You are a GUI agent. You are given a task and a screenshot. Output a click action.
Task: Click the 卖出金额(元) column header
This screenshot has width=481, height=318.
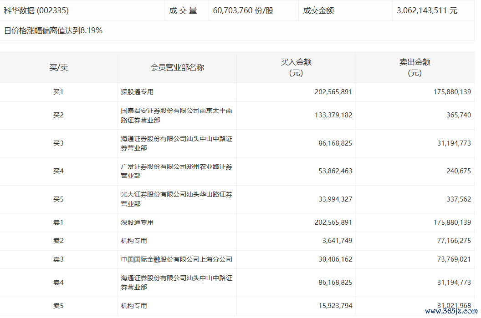(x=415, y=67)
